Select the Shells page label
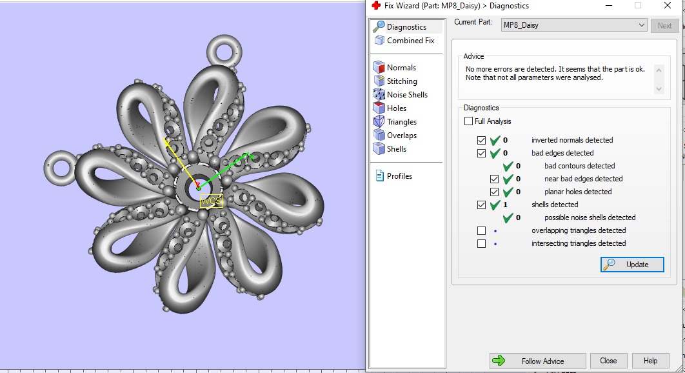 [397, 148]
